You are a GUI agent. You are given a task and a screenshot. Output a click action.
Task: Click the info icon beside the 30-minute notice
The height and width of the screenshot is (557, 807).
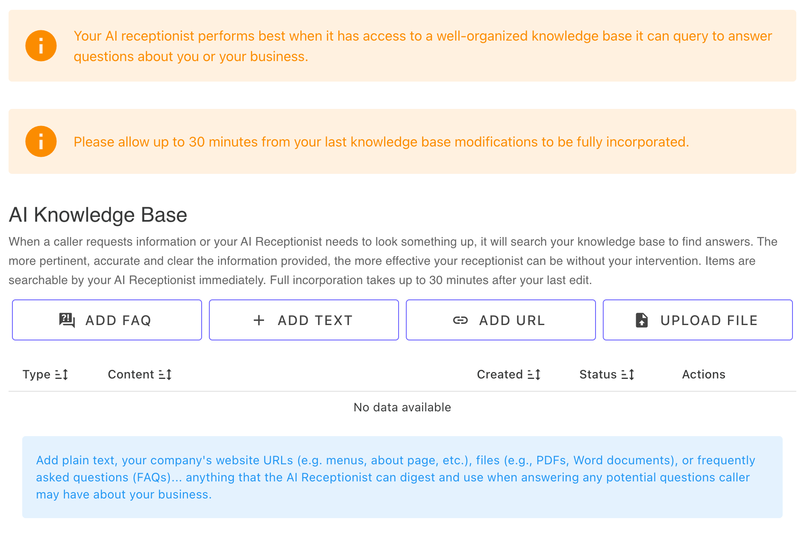point(41,141)
